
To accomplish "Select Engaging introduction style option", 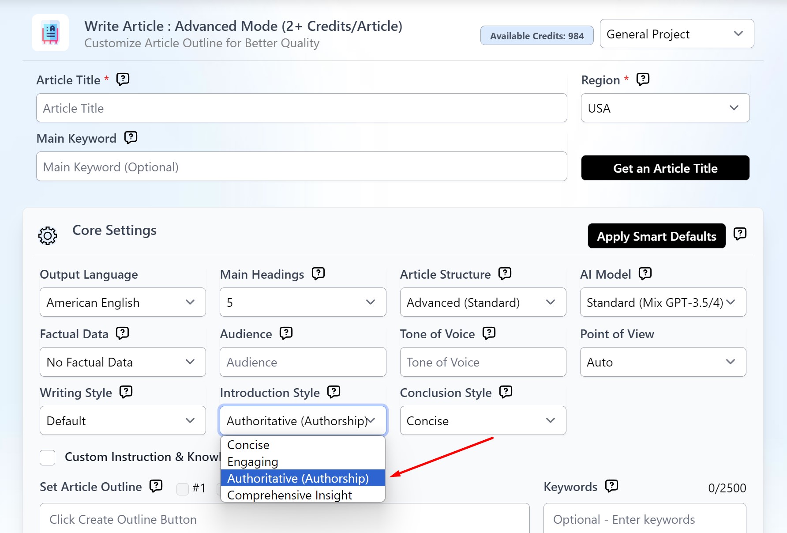I will (303, 461).
